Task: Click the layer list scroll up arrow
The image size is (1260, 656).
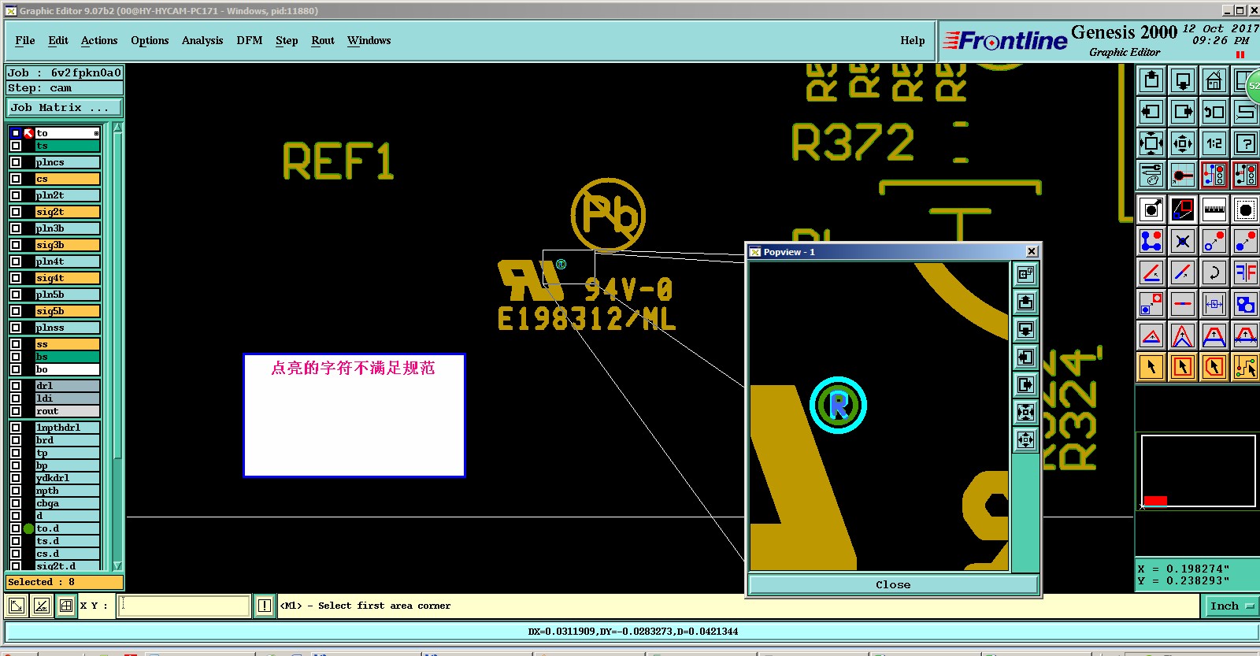Action: (x=118, y=128)
